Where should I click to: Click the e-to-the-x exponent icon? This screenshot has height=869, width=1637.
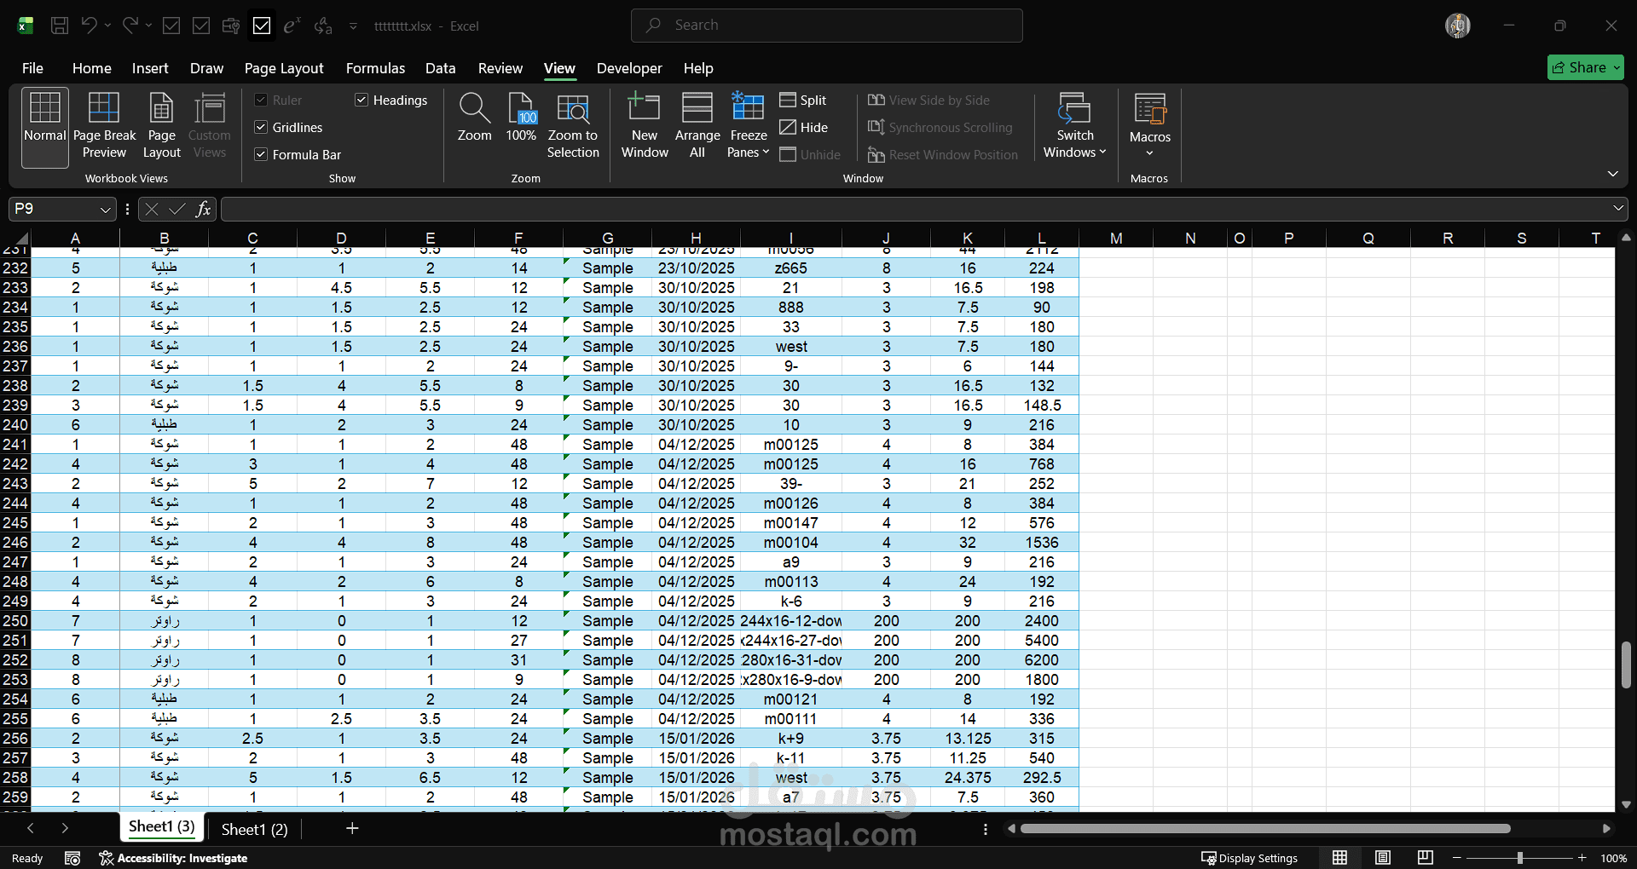tap(292, 26)
